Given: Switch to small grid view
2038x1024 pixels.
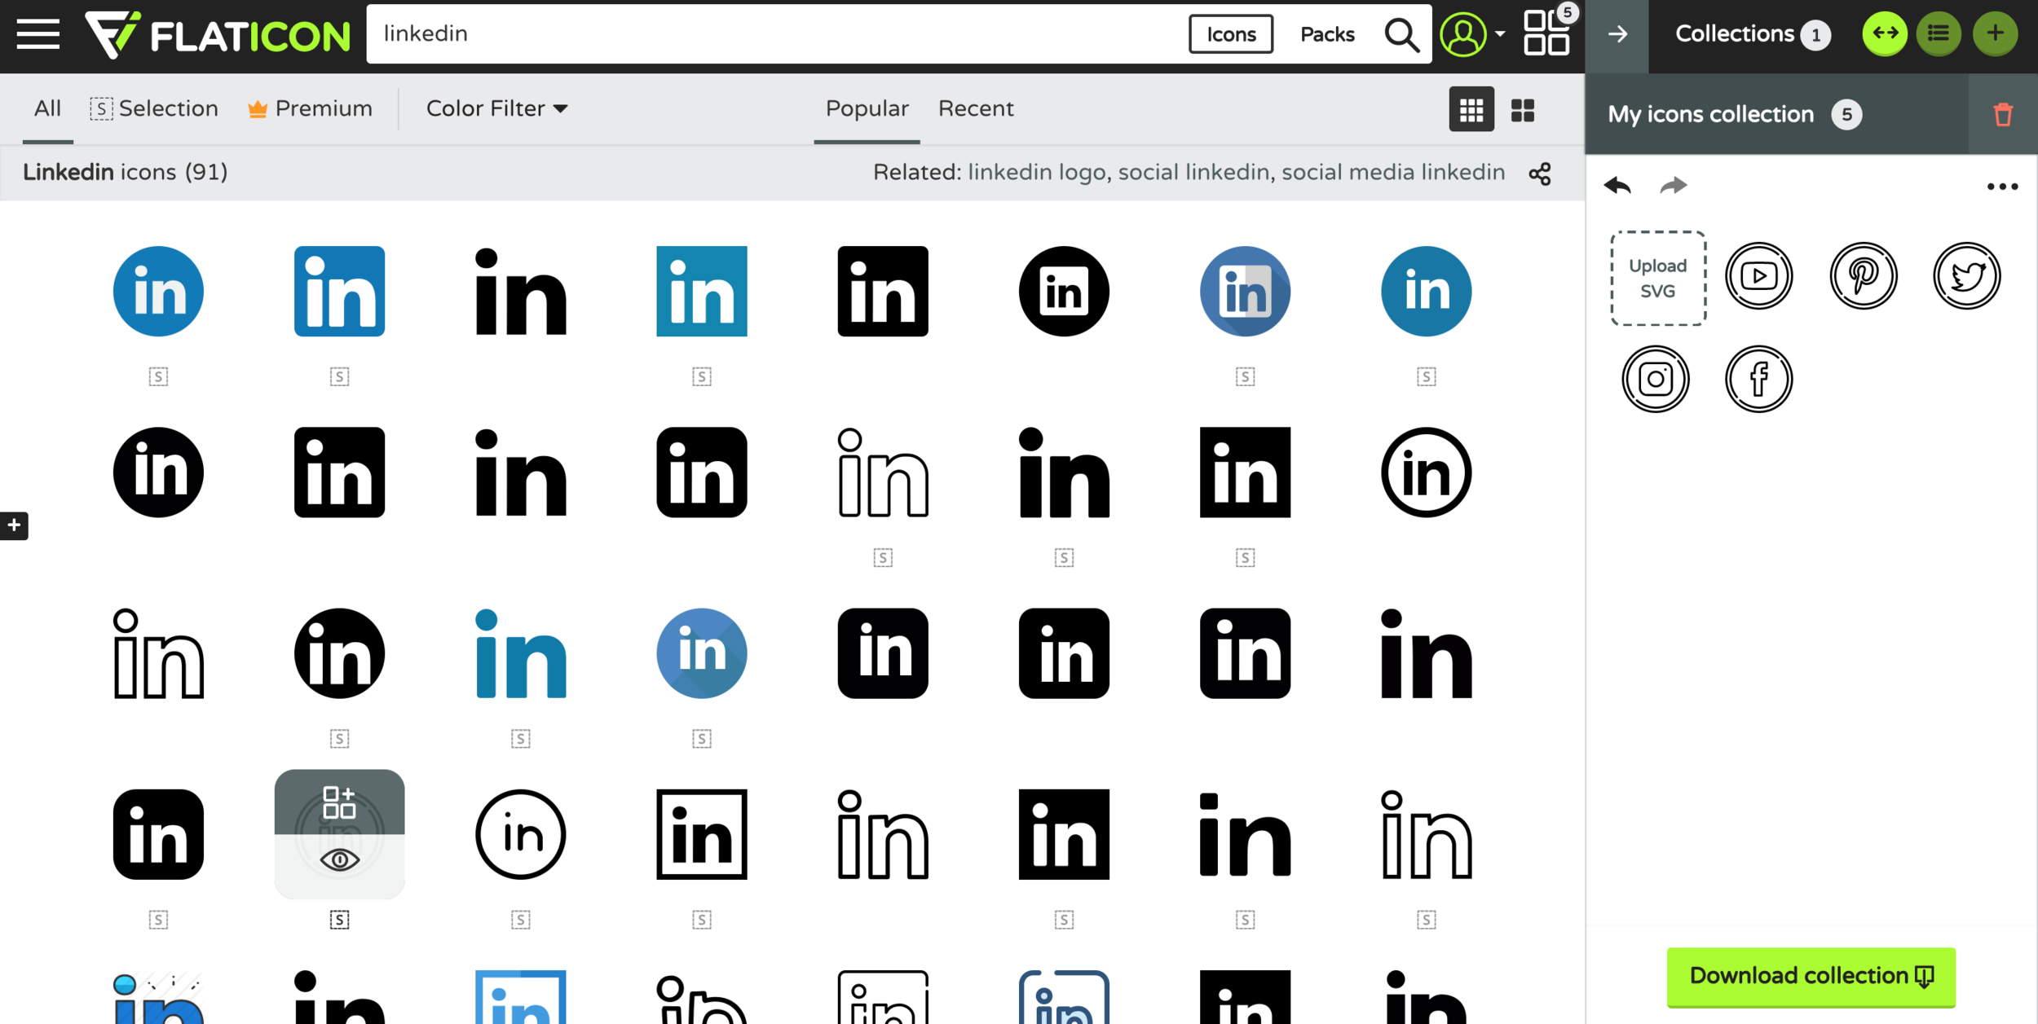Looking at the screenshot, I should (1471, 109).
